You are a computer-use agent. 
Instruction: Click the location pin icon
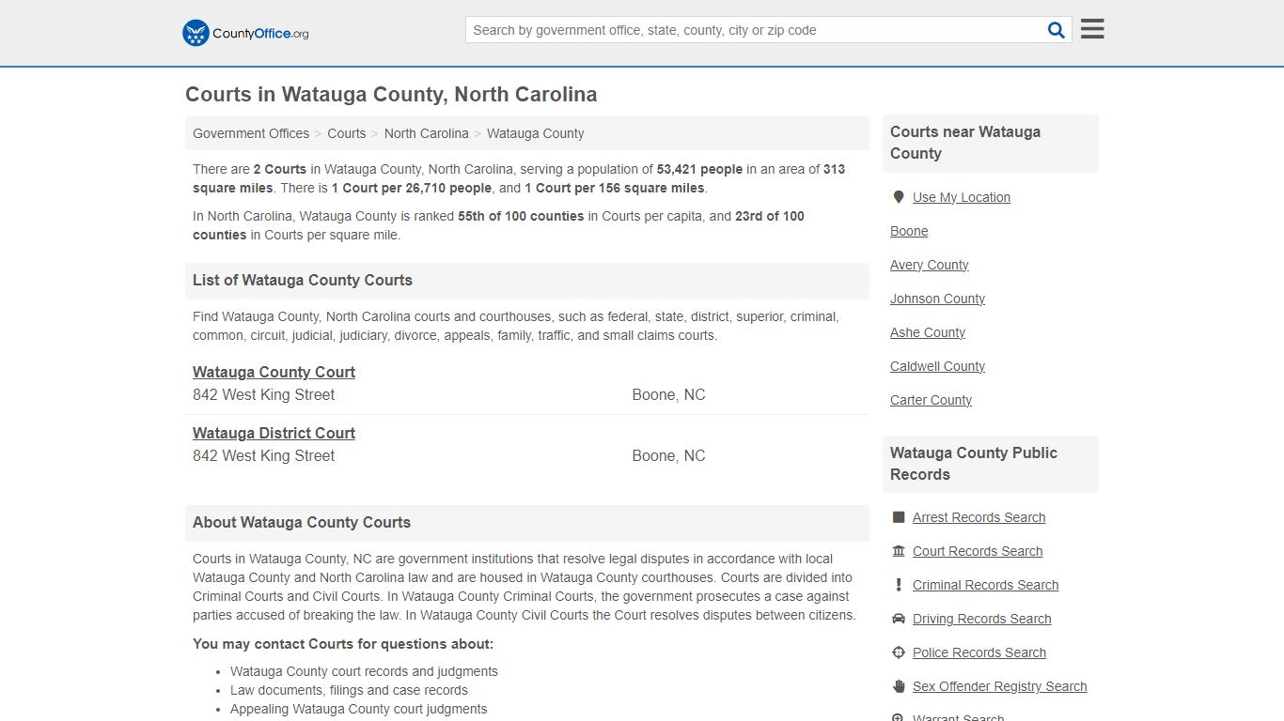pyautogui.click(x=899, y=197)
